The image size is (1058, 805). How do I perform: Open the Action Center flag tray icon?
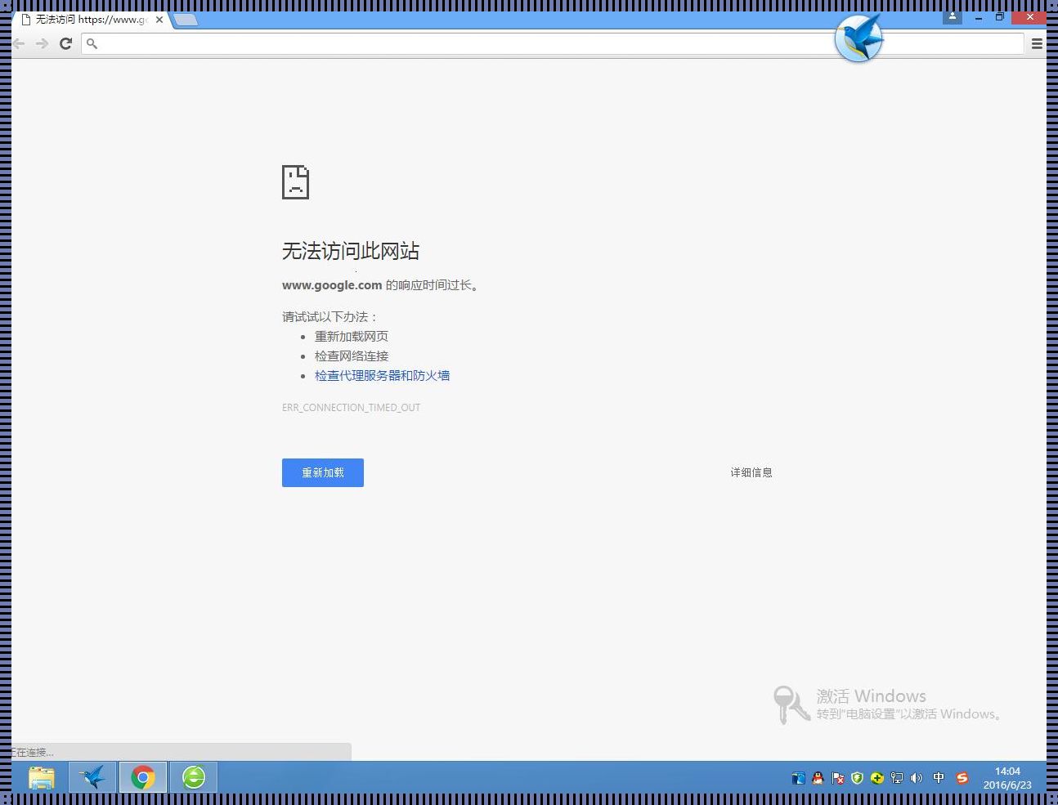(837, 778)
